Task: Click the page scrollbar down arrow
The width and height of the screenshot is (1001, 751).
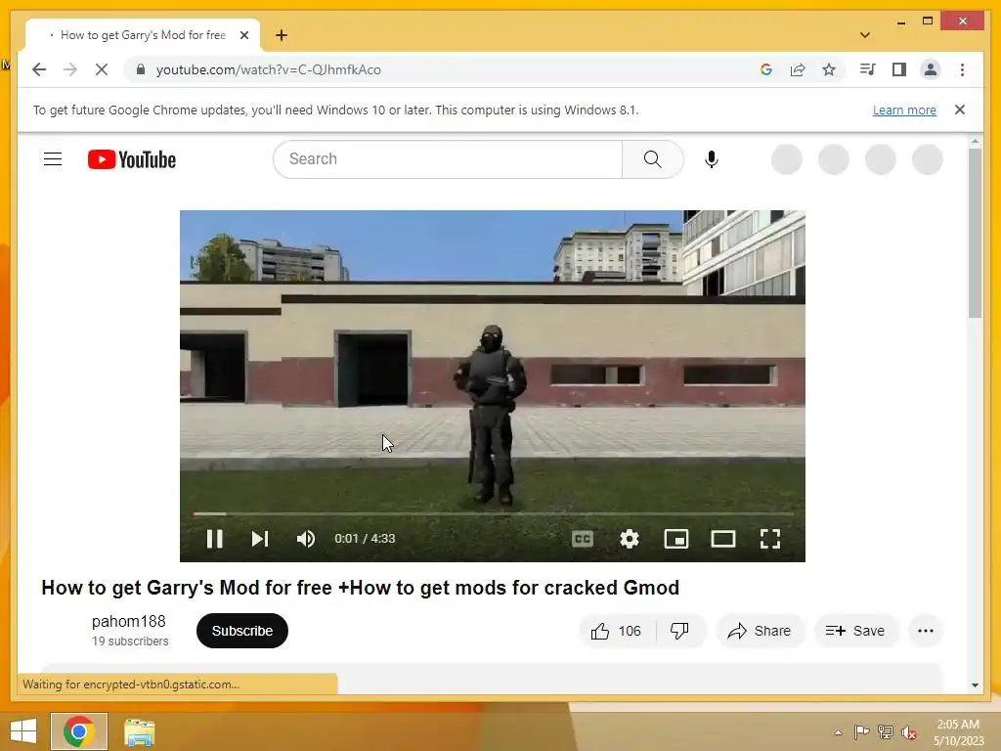Action: tap(975, 685)
